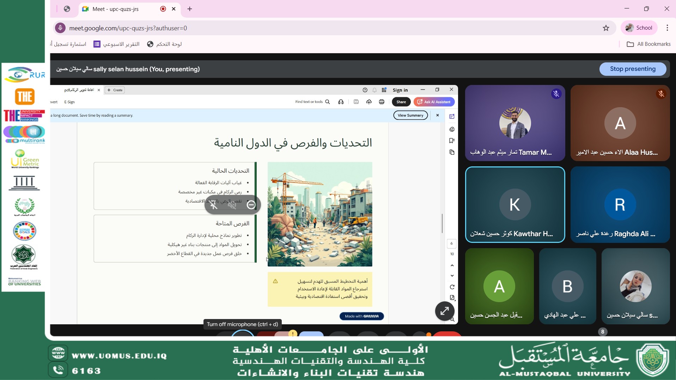
Task: Open the Chrome three-dot menu
Action: point(667,28)
